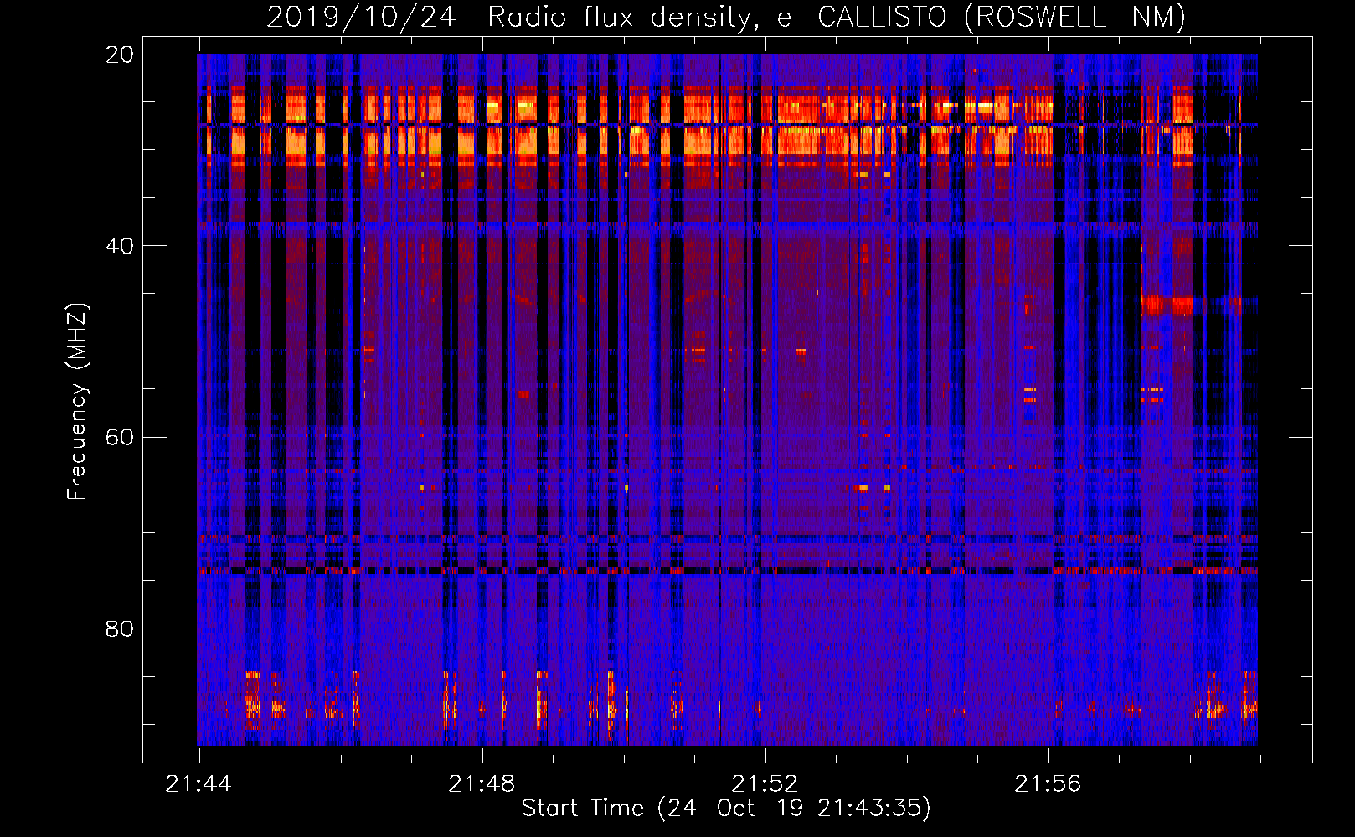Viewport: 1355px width, 837px height.
Task: Click the 21:52 time tick label
Action: click(765, 784)
